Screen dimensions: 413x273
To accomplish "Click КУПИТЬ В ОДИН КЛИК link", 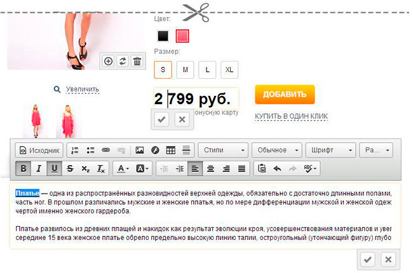I will click(x=291, y=116).
